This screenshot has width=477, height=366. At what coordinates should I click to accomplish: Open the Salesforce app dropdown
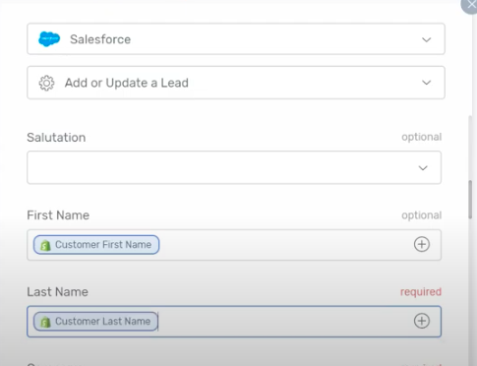point(236,39)
